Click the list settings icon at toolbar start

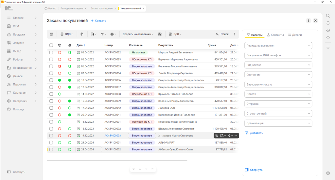pos(51,34)
